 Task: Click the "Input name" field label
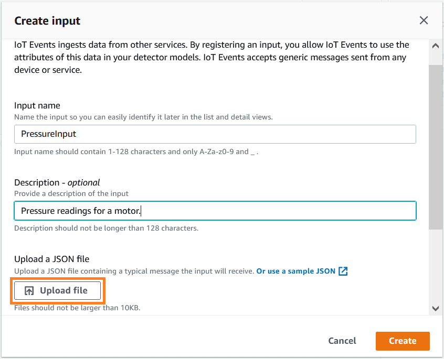pyautogui.click(x=37, y=106)
